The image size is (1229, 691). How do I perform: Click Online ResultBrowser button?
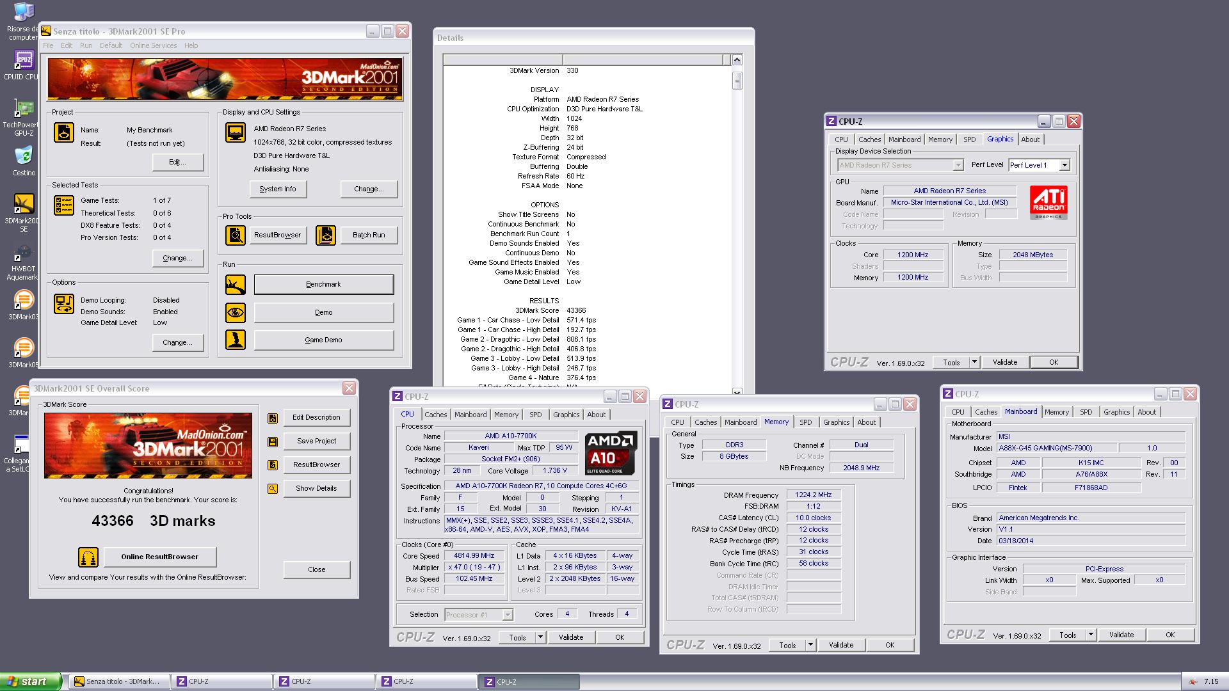pyautogui.click(x=160, y=557)
